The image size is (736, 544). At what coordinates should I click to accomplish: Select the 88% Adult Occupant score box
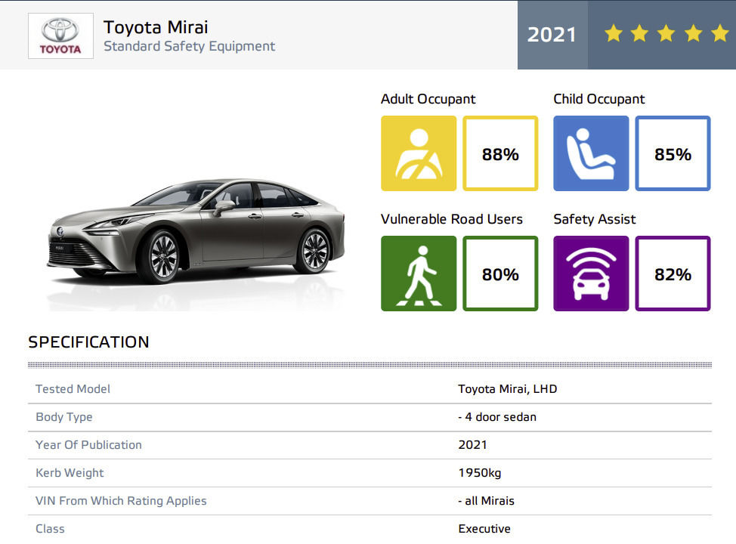pos(500,153)
